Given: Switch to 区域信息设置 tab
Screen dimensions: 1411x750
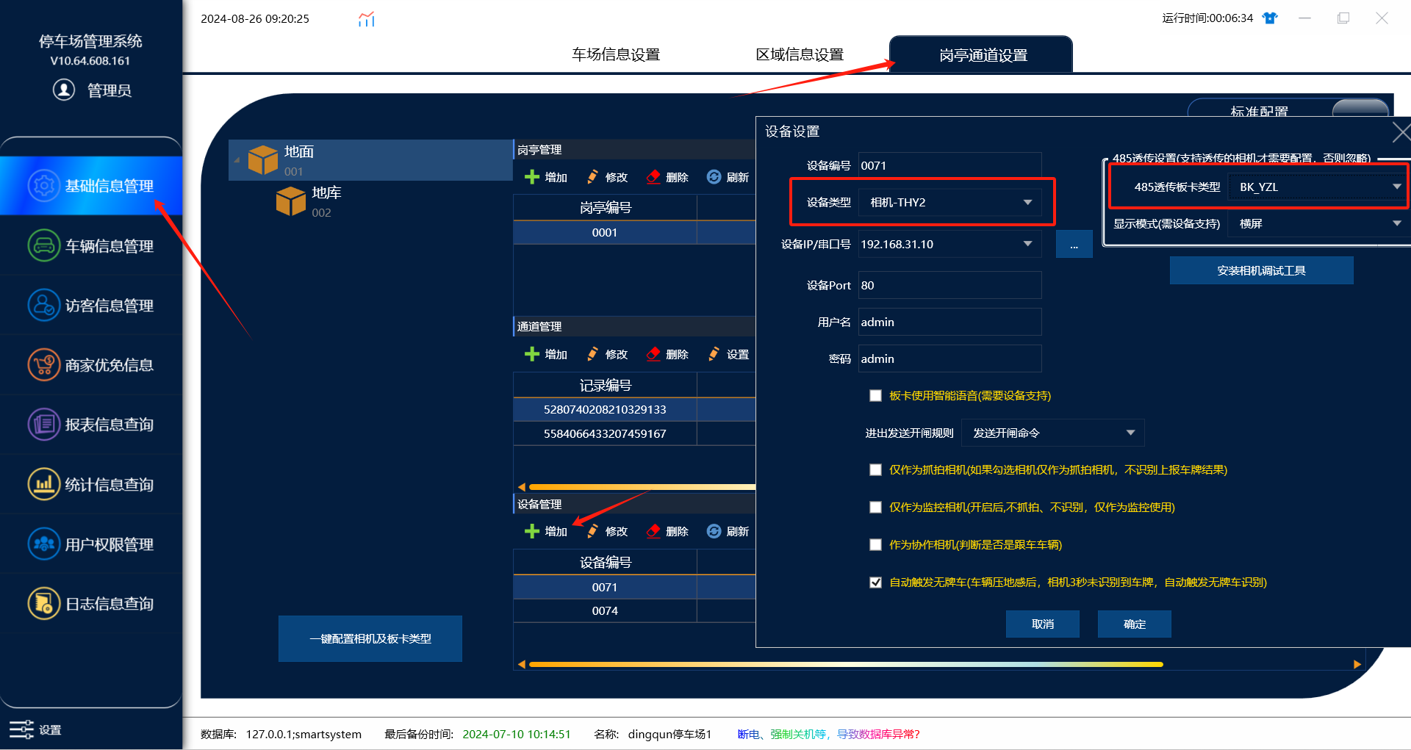Looking at the screenshot, I should point(800,54).
